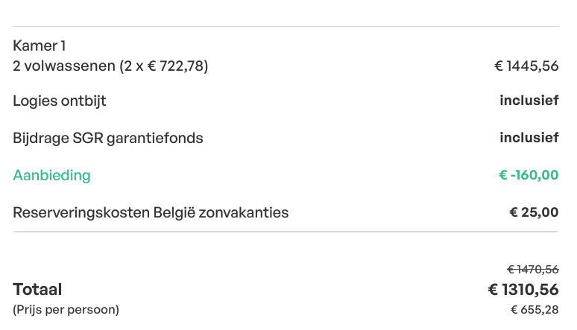Click the € 1445,56 room amount
The height and width of the screenshot is (330, 577).
pos(526,66)
